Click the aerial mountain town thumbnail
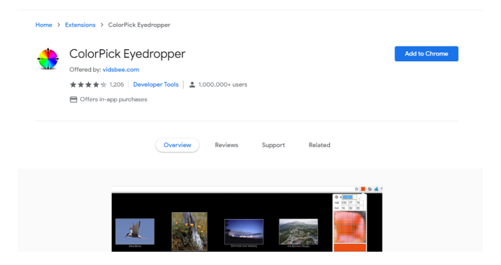The height and width of the screenshot is (265, 501). point(299,232)
